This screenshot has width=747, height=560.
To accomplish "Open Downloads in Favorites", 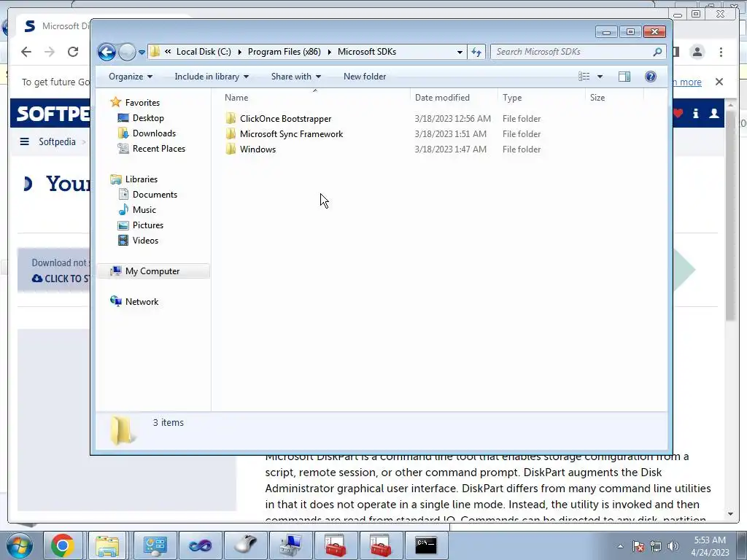I will click(x=154, y=133).
